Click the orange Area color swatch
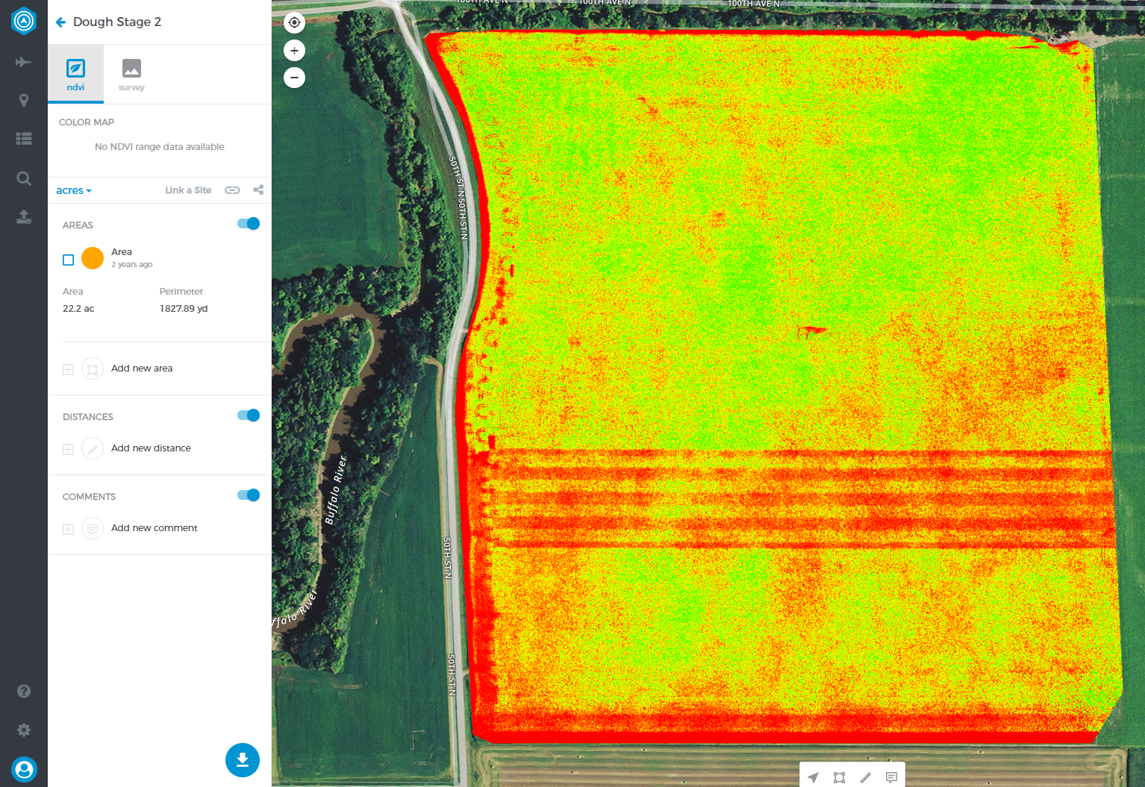Image resolution: width=1145 pixels, height=787 pixels. tap(93, 258)
